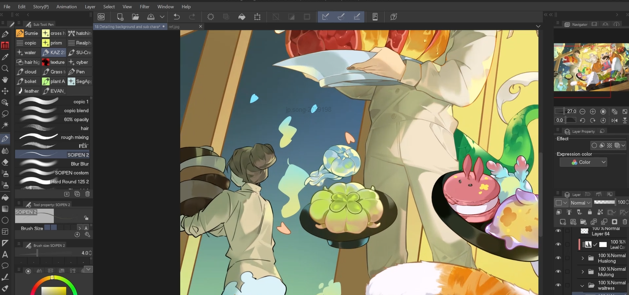This screenshot has width=629, height=295.
Task: Delete sub tool with trash icon
Action: coord(87,194)
